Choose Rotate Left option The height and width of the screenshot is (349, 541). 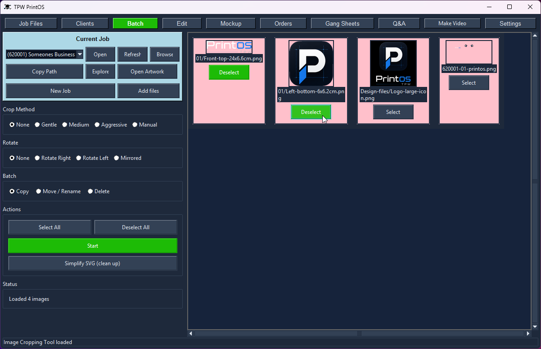(92, 158)
